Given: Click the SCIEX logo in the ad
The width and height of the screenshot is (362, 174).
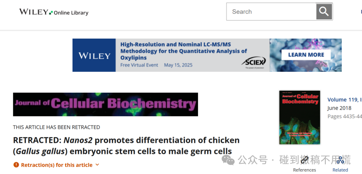Looking at the screenshot, I should pos(254,63).
